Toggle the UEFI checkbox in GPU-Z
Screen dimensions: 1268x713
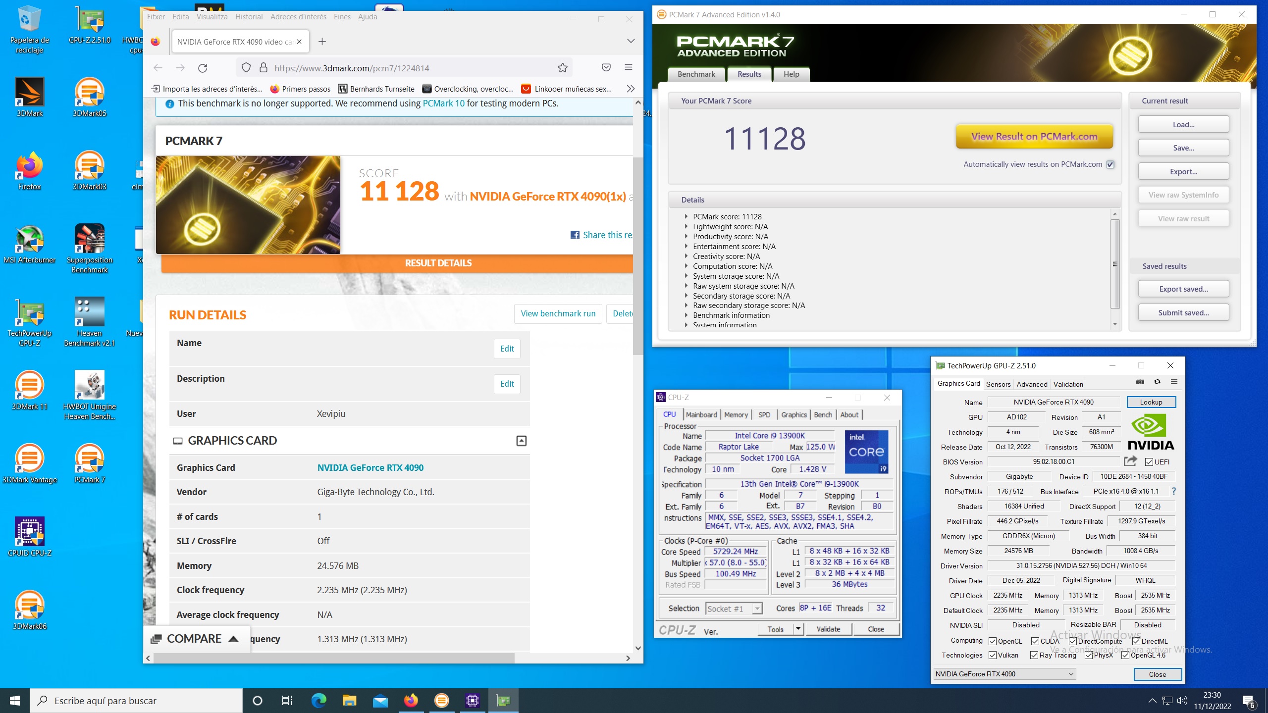(x=1149, y=462)
